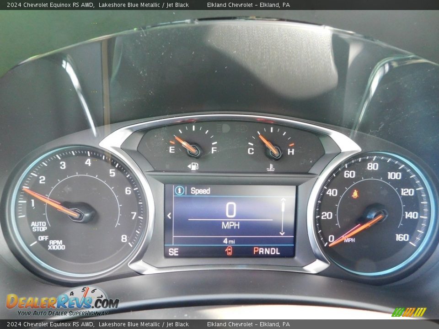Click the OFF label on tachometer
Viewport: 439px width, 329px height.
[x=43, y=238]
